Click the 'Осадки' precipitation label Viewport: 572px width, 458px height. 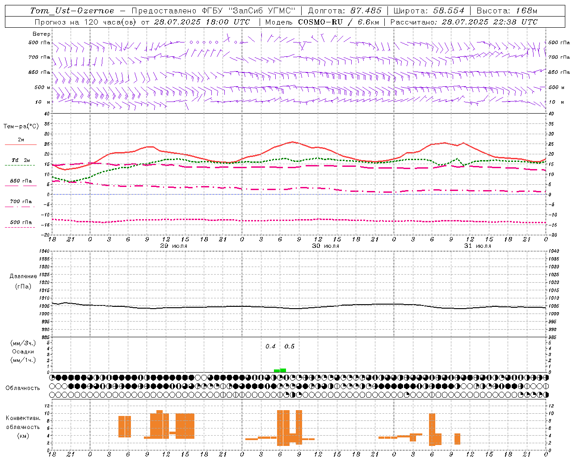click(23, 352)
